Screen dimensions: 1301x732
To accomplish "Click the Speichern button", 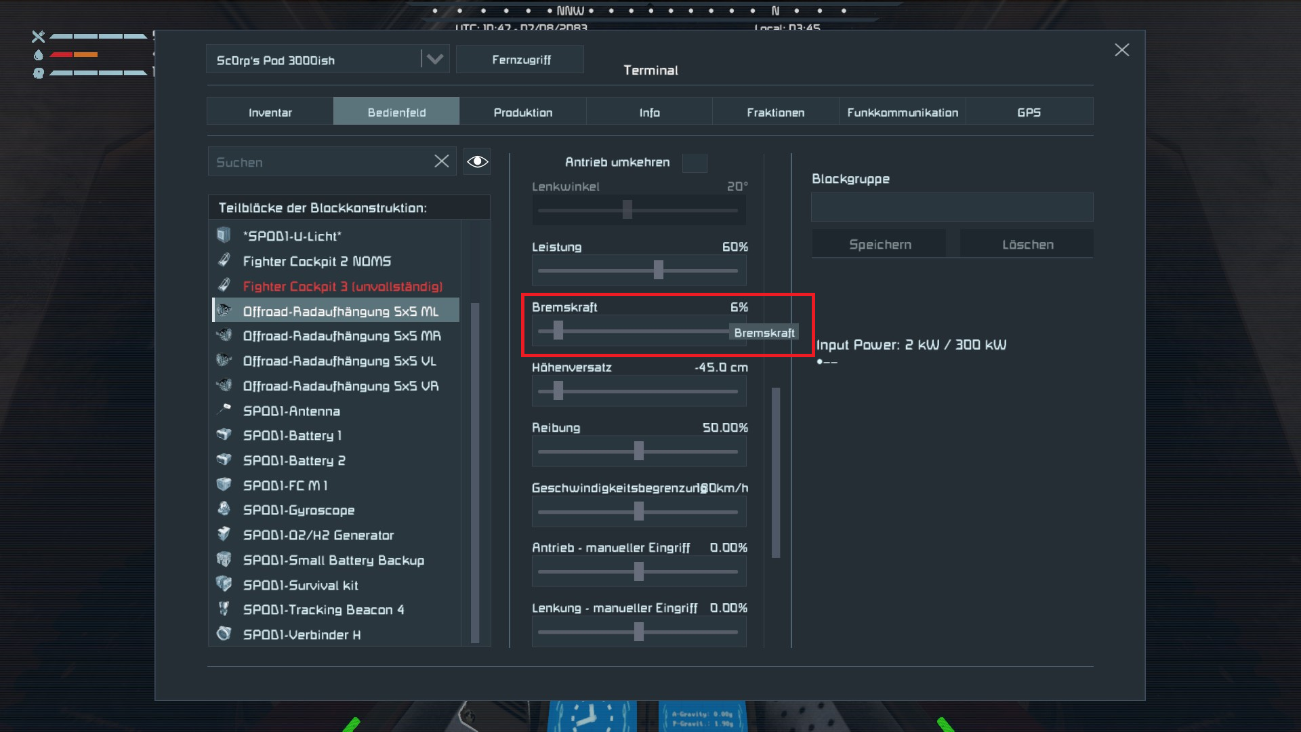I will coord(880,244).
